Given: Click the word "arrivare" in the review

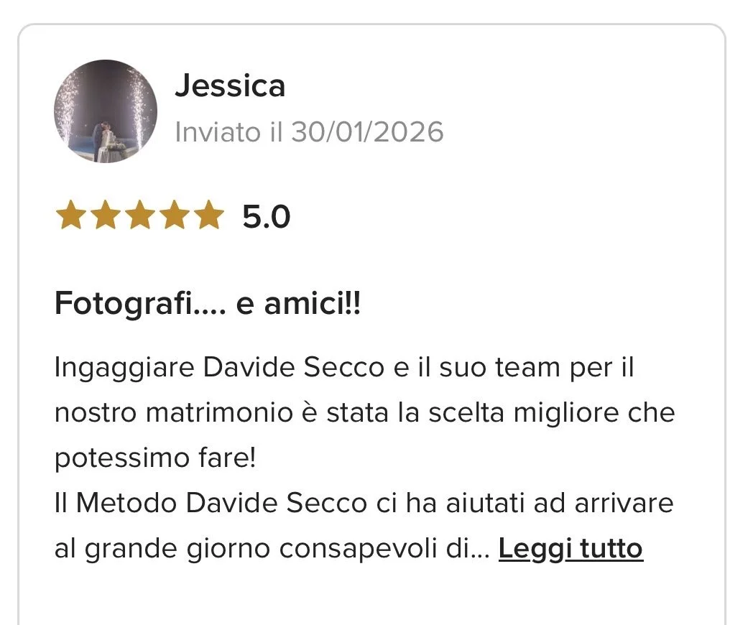Looking at the screenshot, I should point(624,504).
